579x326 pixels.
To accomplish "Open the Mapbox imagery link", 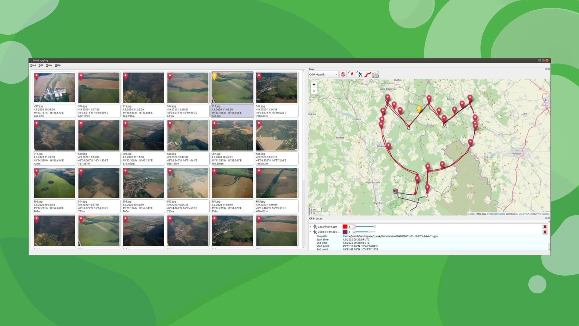I will (545, 214).
